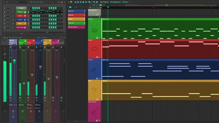Mute the Solo Guitar channel using its LED
Image resolution: width=219 pixels, height=123 pixels.
point(4,27)
